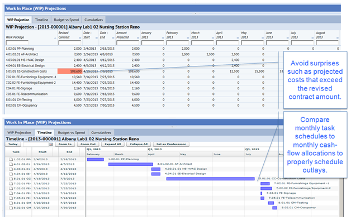
Task: Click the May 2013 filter input
Action: (x=252, y=42)
